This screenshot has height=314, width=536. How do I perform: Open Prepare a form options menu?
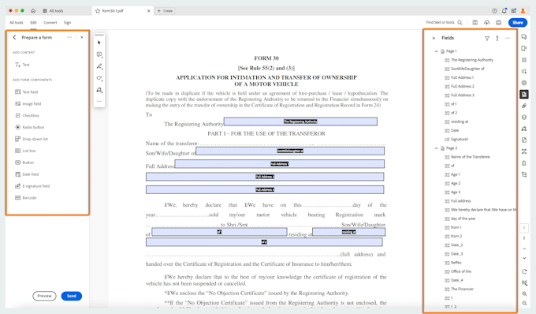[69, 37]
